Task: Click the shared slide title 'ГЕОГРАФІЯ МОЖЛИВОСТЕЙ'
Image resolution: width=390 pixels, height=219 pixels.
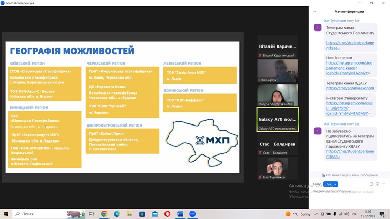Action: 72,51
